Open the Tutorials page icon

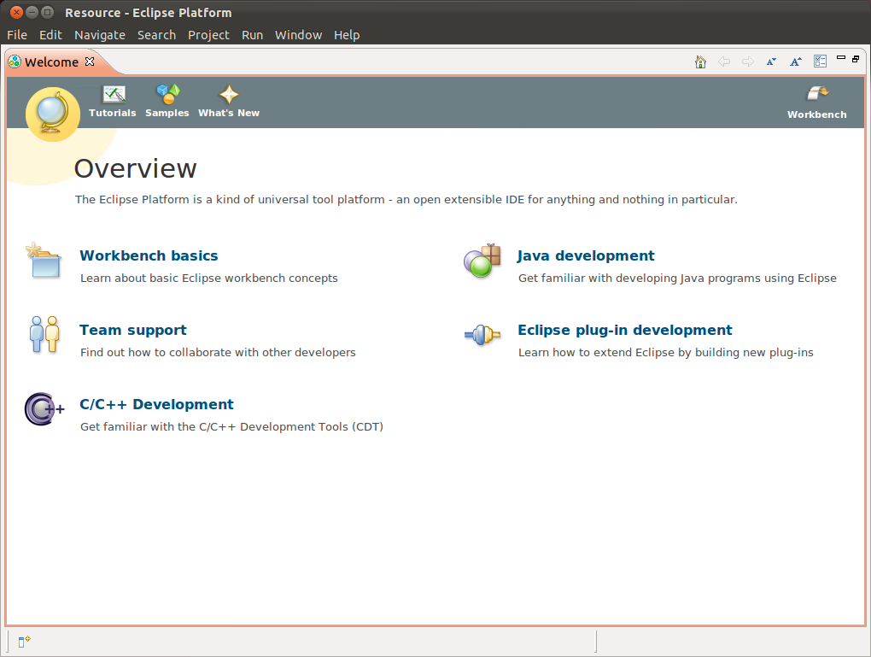click(x=114, y=95)
